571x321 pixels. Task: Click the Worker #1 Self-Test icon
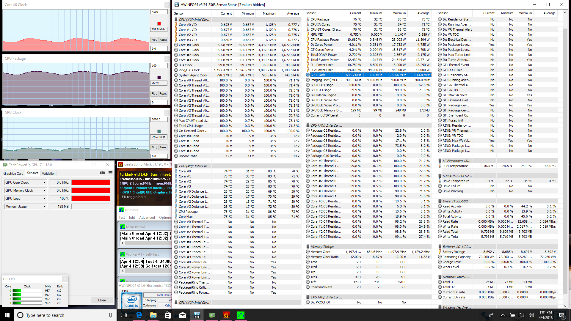click(122, 254)
